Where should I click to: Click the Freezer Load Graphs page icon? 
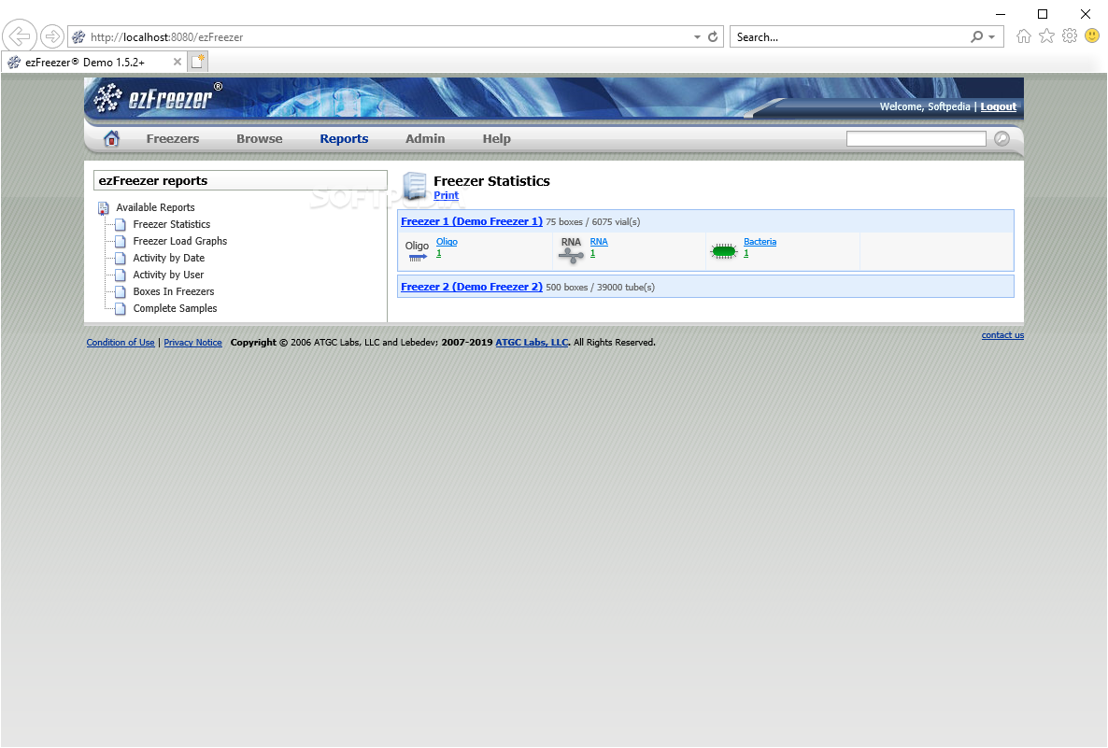(121, 242)
